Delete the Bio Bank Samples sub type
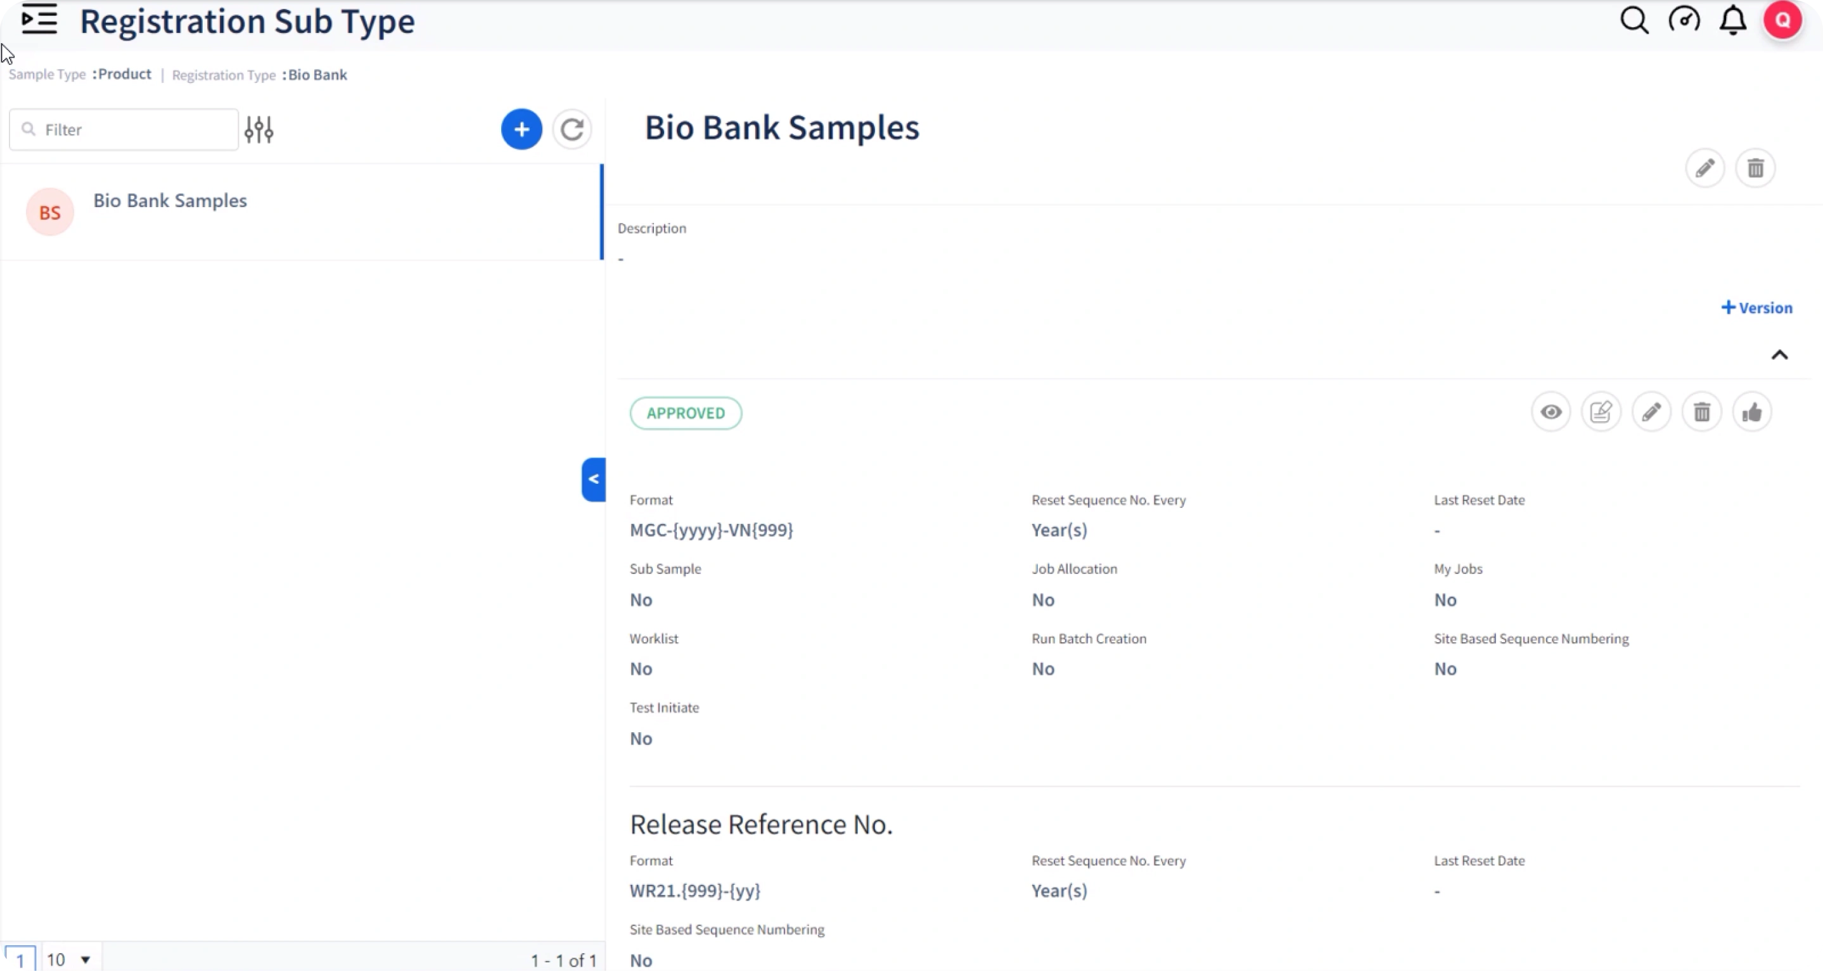1823x971 pixels. [x=1755, y=168]
